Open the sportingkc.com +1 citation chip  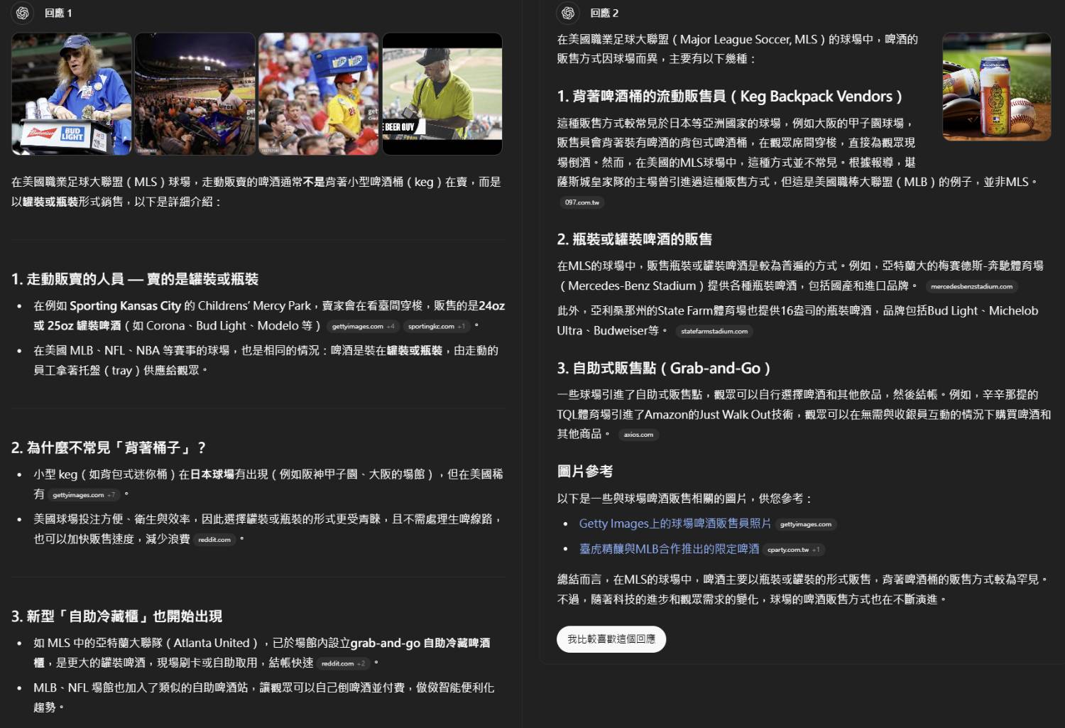436,327
